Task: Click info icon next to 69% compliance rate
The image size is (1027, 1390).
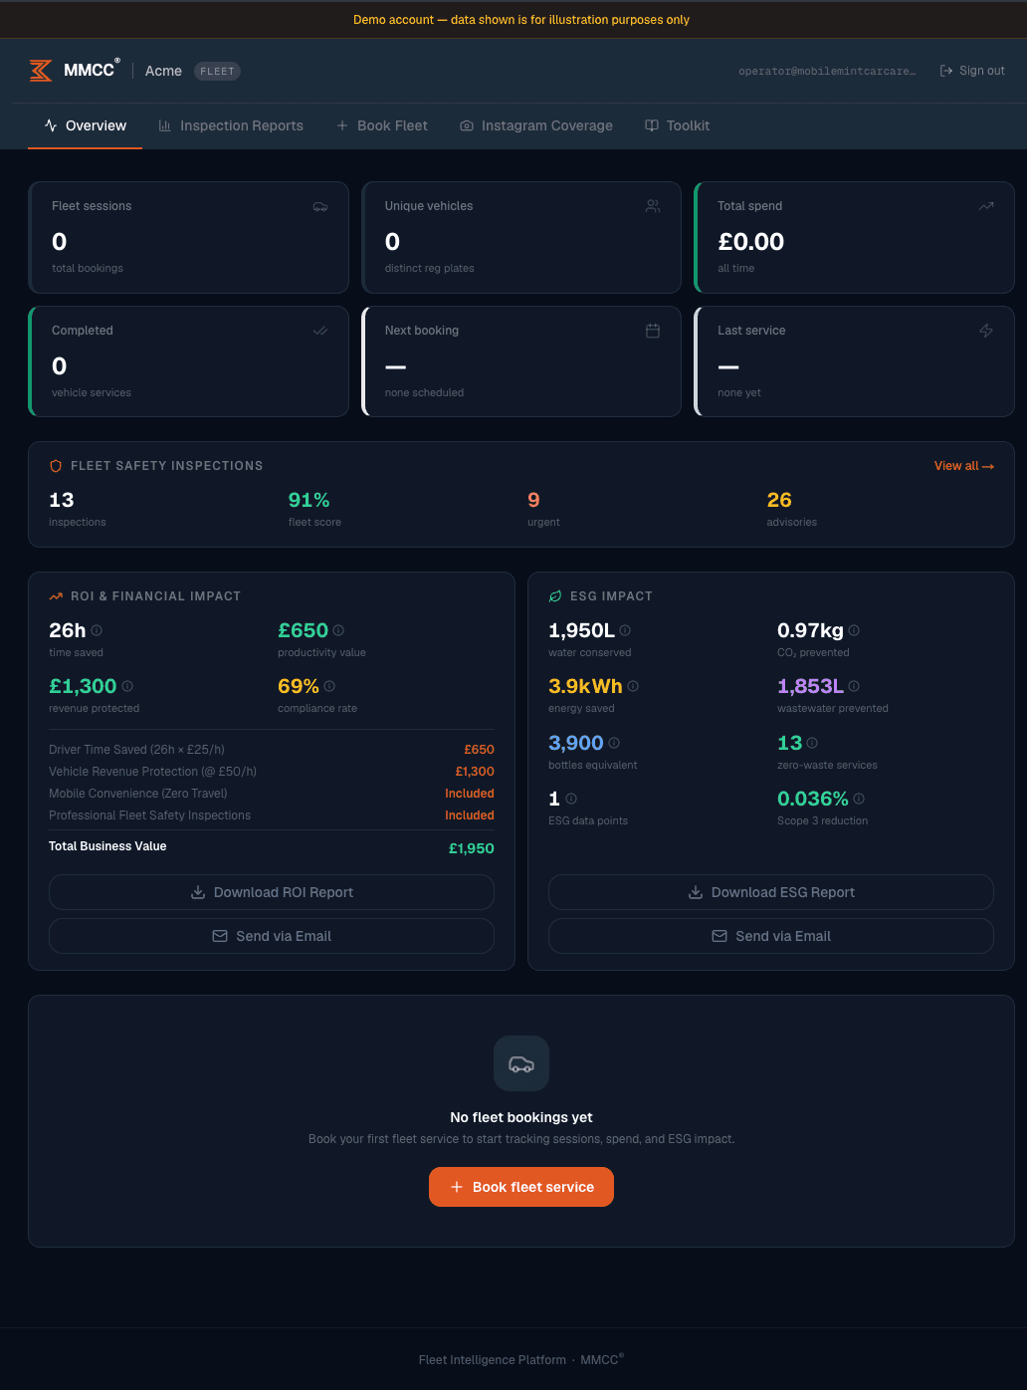Action: pyautogui.click(x=329, y=686)
